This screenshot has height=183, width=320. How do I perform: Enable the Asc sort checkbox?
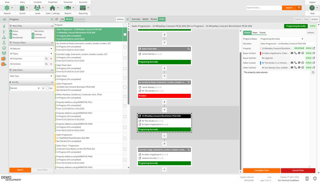(47, 88)
